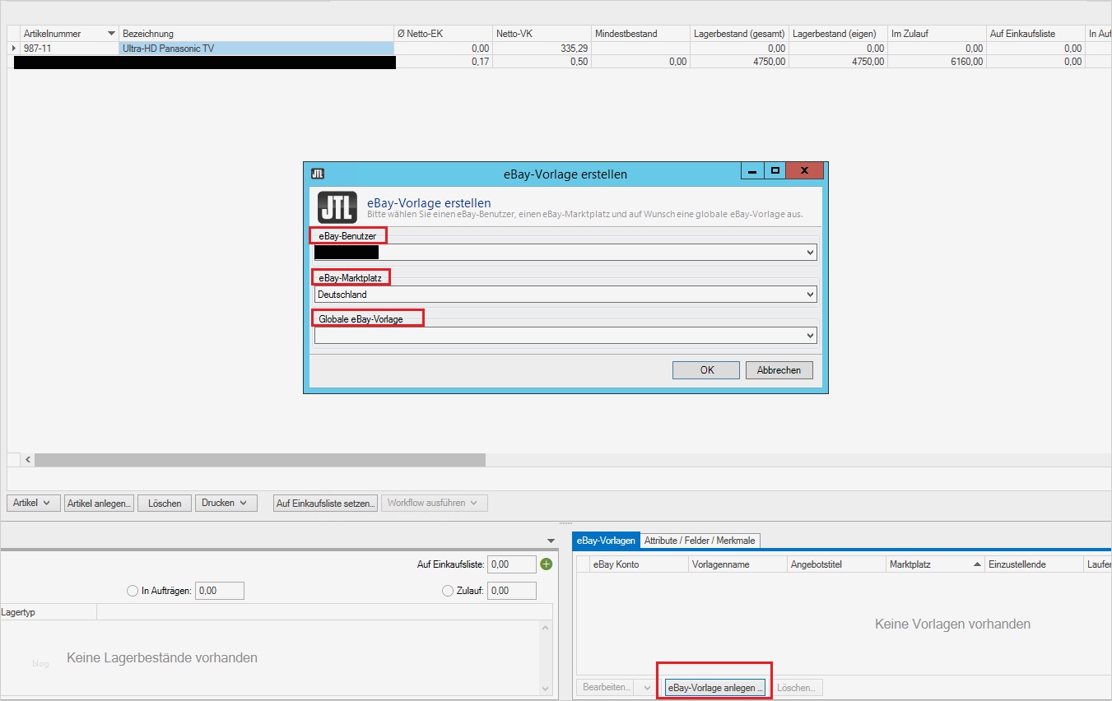Click the left scroll arrow of the article table
Image resolution: width=1112 pixels, height=701 pixels.
[x=26, y=460]
